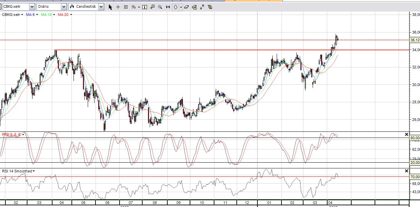Click the 26,00 price axis label
Image resolution: width=420 pixels, height=207 pixels.
pyautogui.click(x=415, y=119)
